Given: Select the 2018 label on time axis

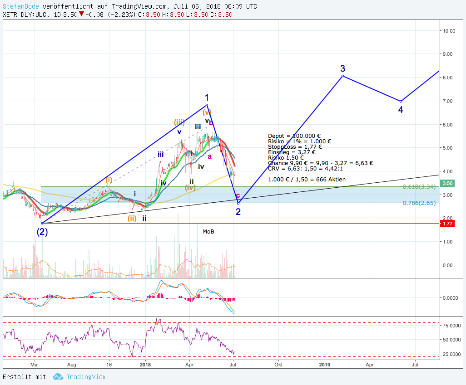Looking at the screenshot, I should (145, 365).
